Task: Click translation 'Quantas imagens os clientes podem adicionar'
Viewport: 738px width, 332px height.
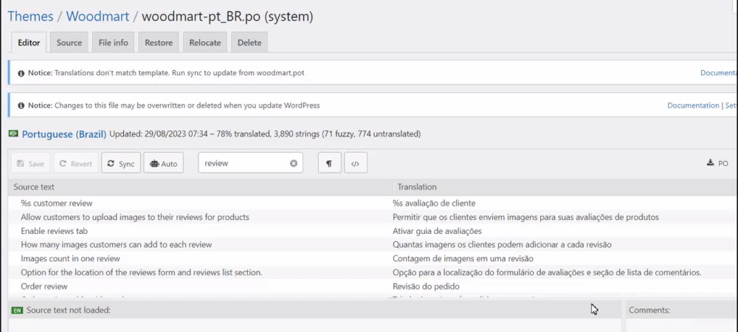Action: coord(502,244)
